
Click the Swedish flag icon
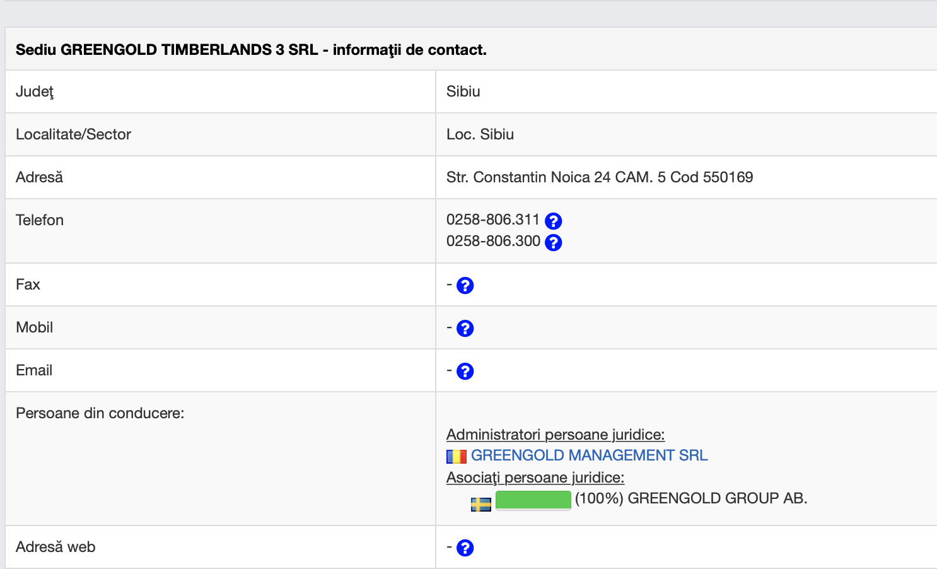[481, 505]
